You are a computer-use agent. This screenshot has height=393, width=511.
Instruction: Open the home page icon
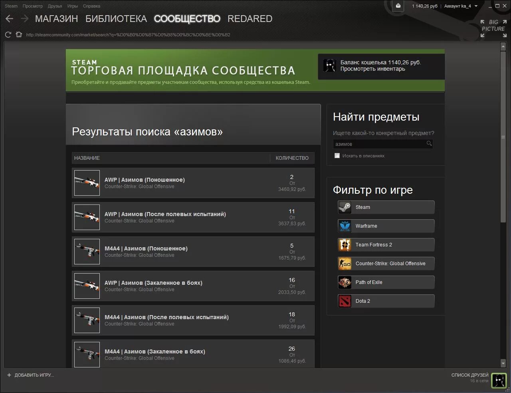coord(19,35)
